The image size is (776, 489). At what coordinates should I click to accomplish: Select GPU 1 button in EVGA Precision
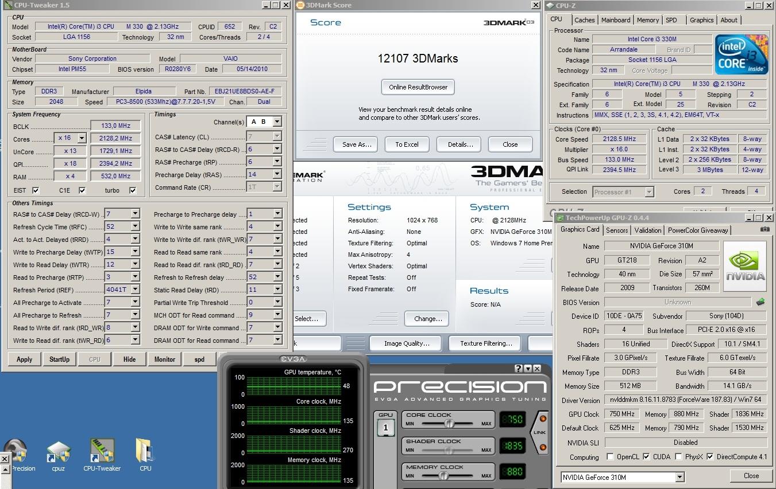(385, 427)
